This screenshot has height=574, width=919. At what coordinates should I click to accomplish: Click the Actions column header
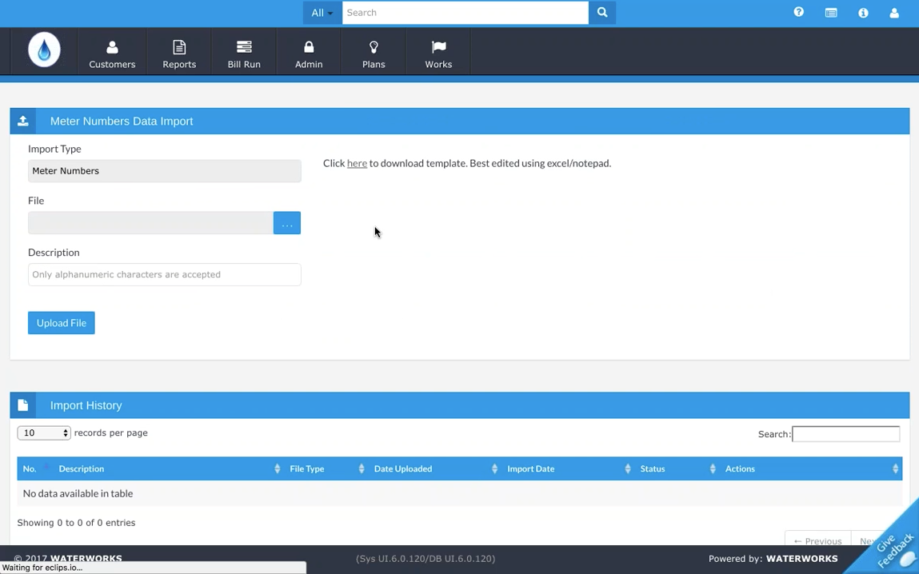point(811,468)
